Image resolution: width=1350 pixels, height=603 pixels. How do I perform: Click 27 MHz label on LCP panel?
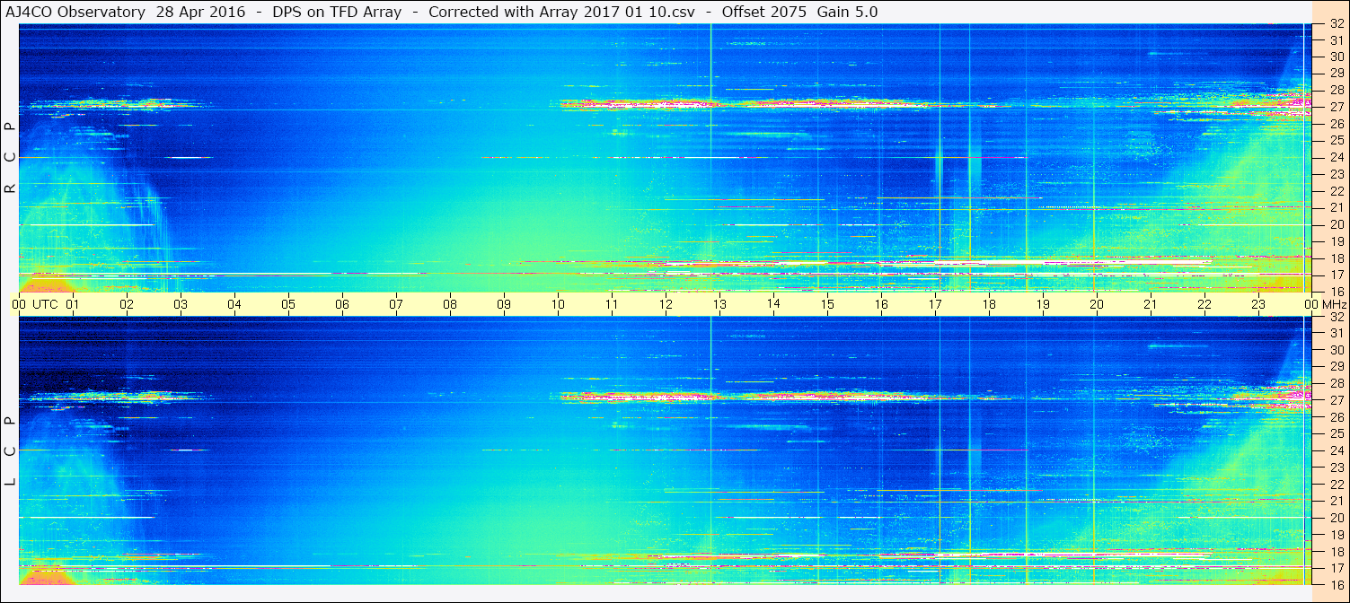(1337, 400)
